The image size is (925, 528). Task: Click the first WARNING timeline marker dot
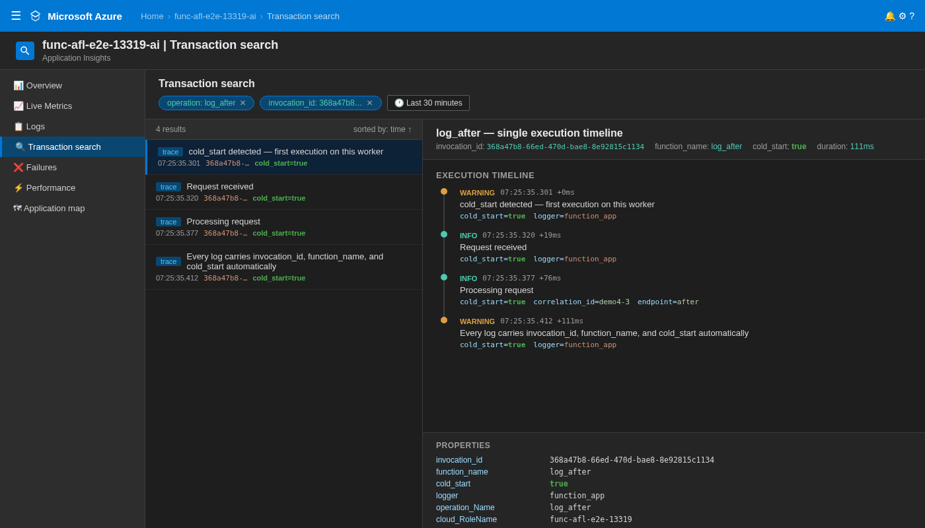click(444, 191)
